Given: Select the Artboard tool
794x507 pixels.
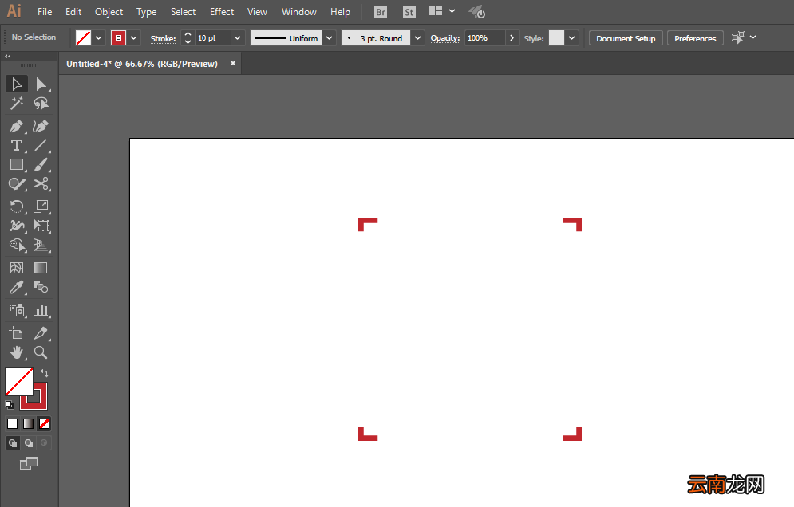Looking at the screenshot, I should click(17, 333).
